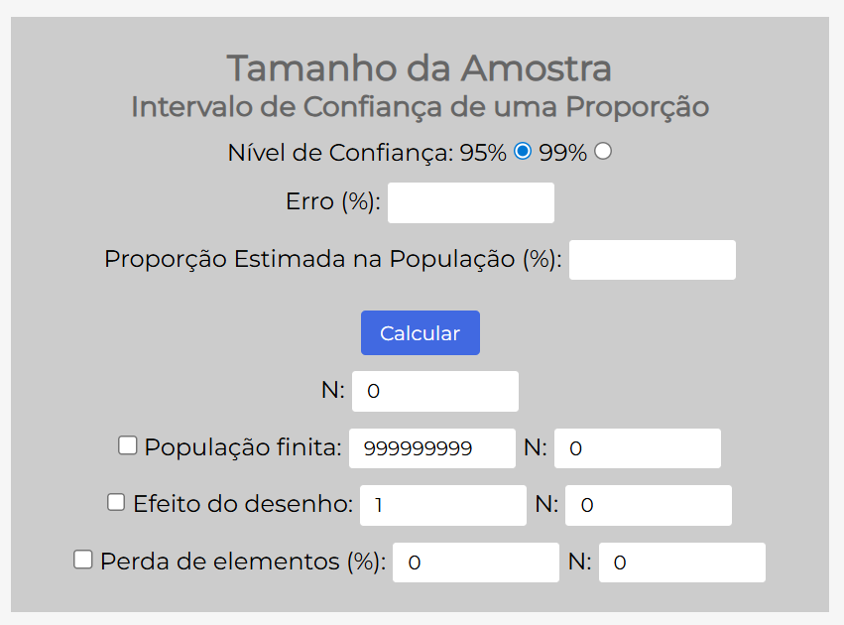Click the Proporção Estimada input field

(652, 259)
